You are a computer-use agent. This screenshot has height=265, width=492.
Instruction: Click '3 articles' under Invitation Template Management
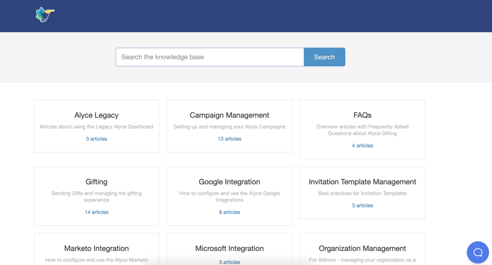(x=362, y=205)
